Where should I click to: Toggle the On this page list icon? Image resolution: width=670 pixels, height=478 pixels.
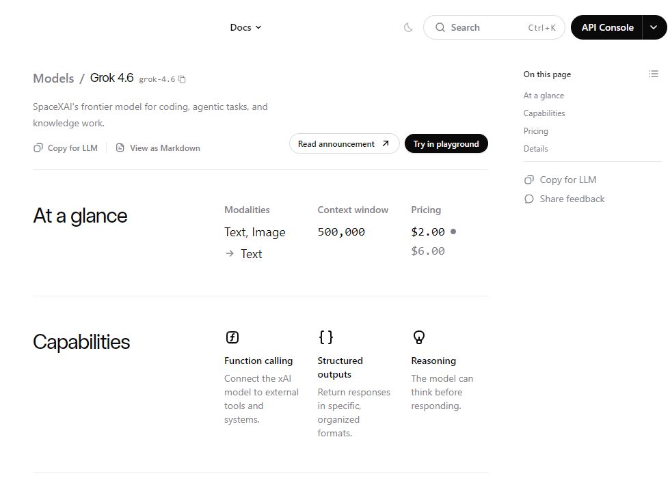pyautogui.click(x=654, y=74)
